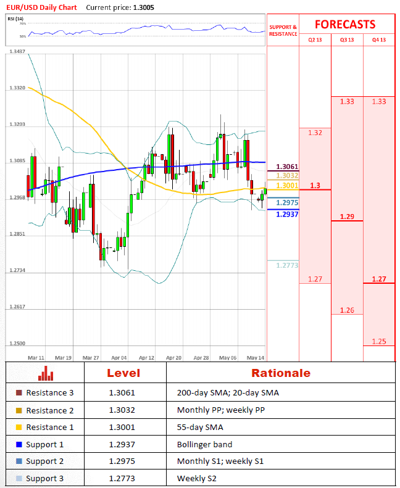Click the Apr 04 date axis label

click(119, 358)
